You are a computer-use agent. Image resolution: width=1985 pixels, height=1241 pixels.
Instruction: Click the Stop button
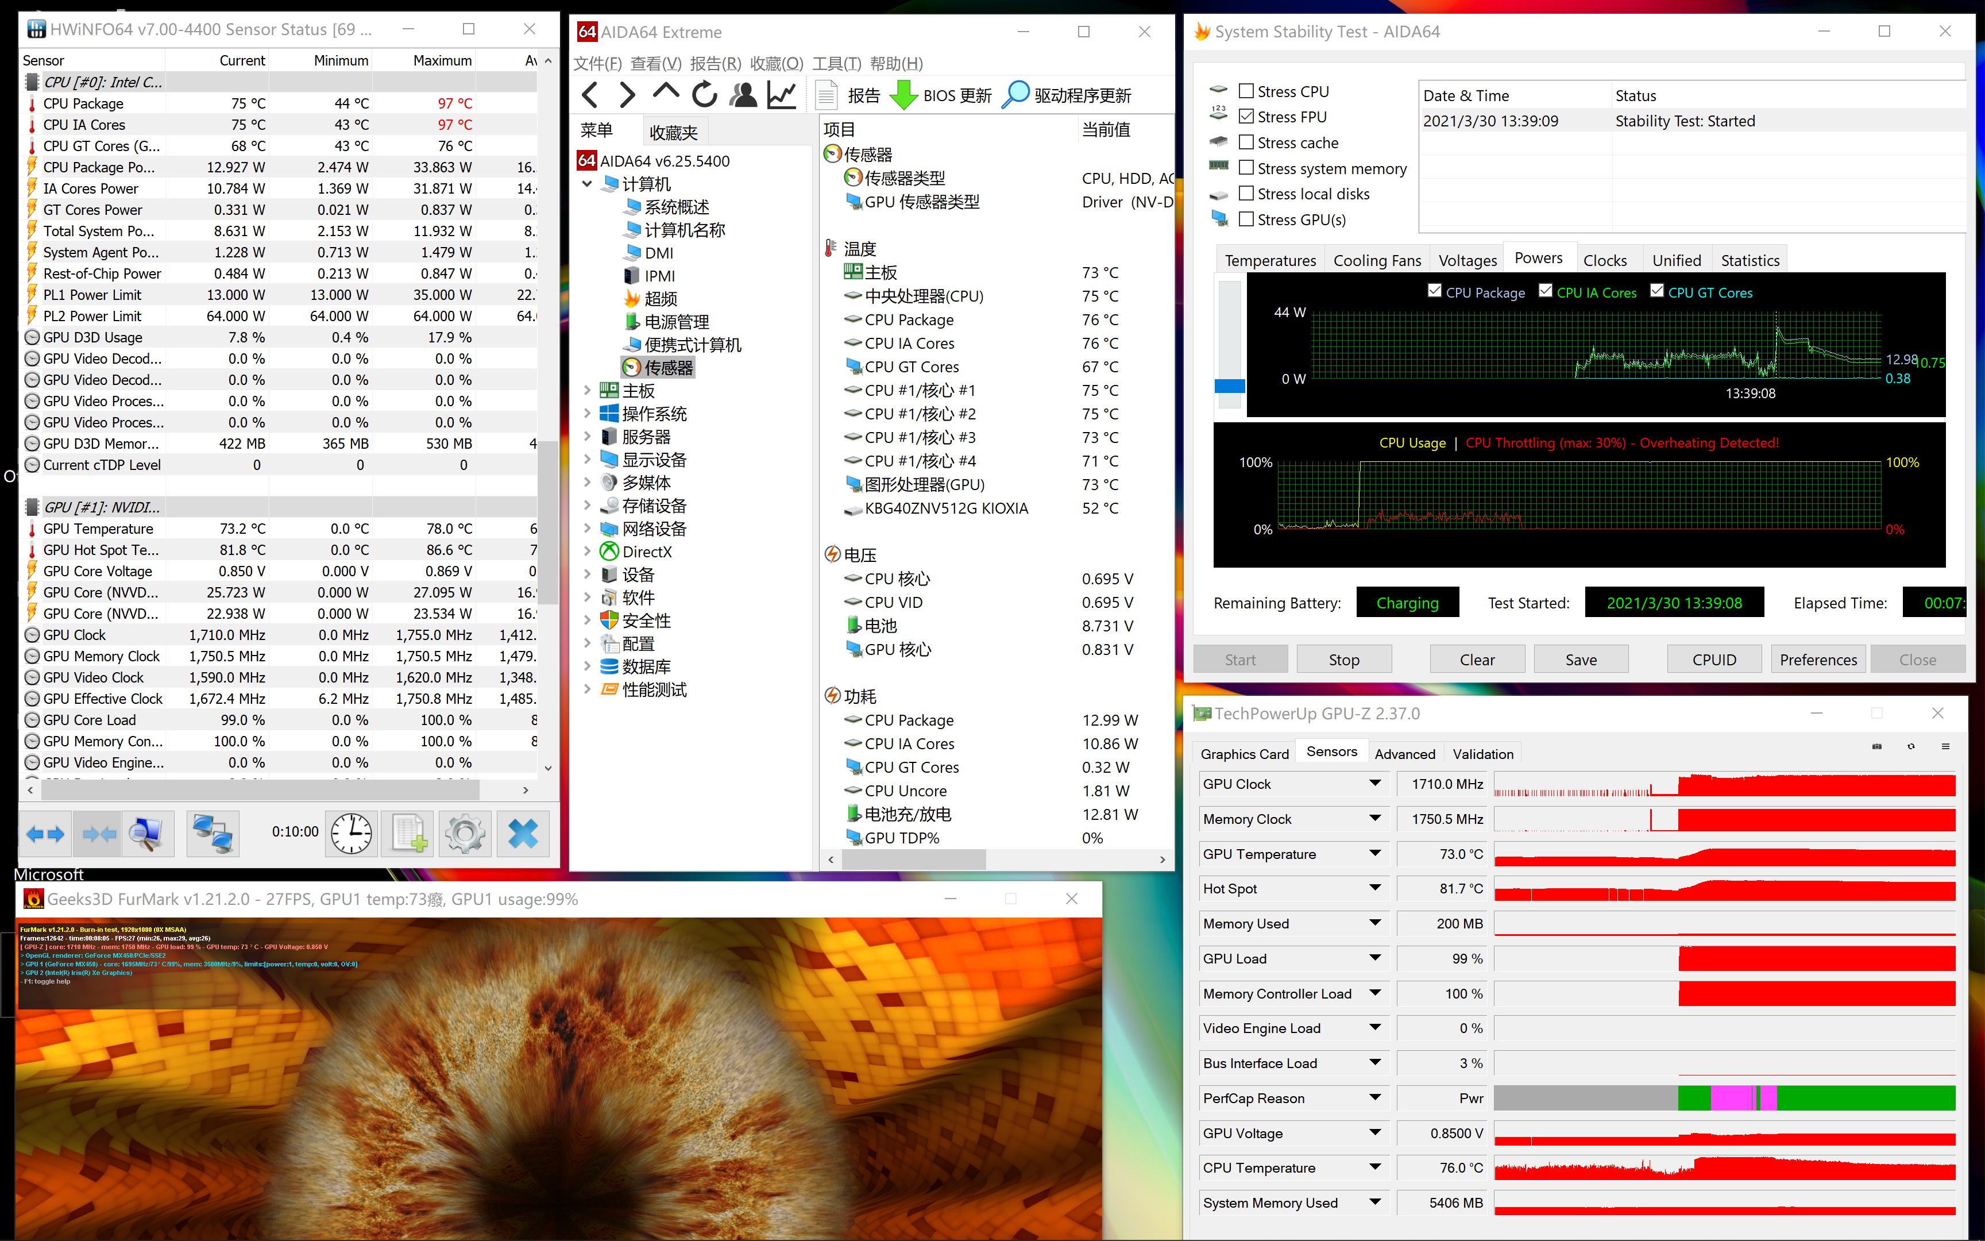1343,659
